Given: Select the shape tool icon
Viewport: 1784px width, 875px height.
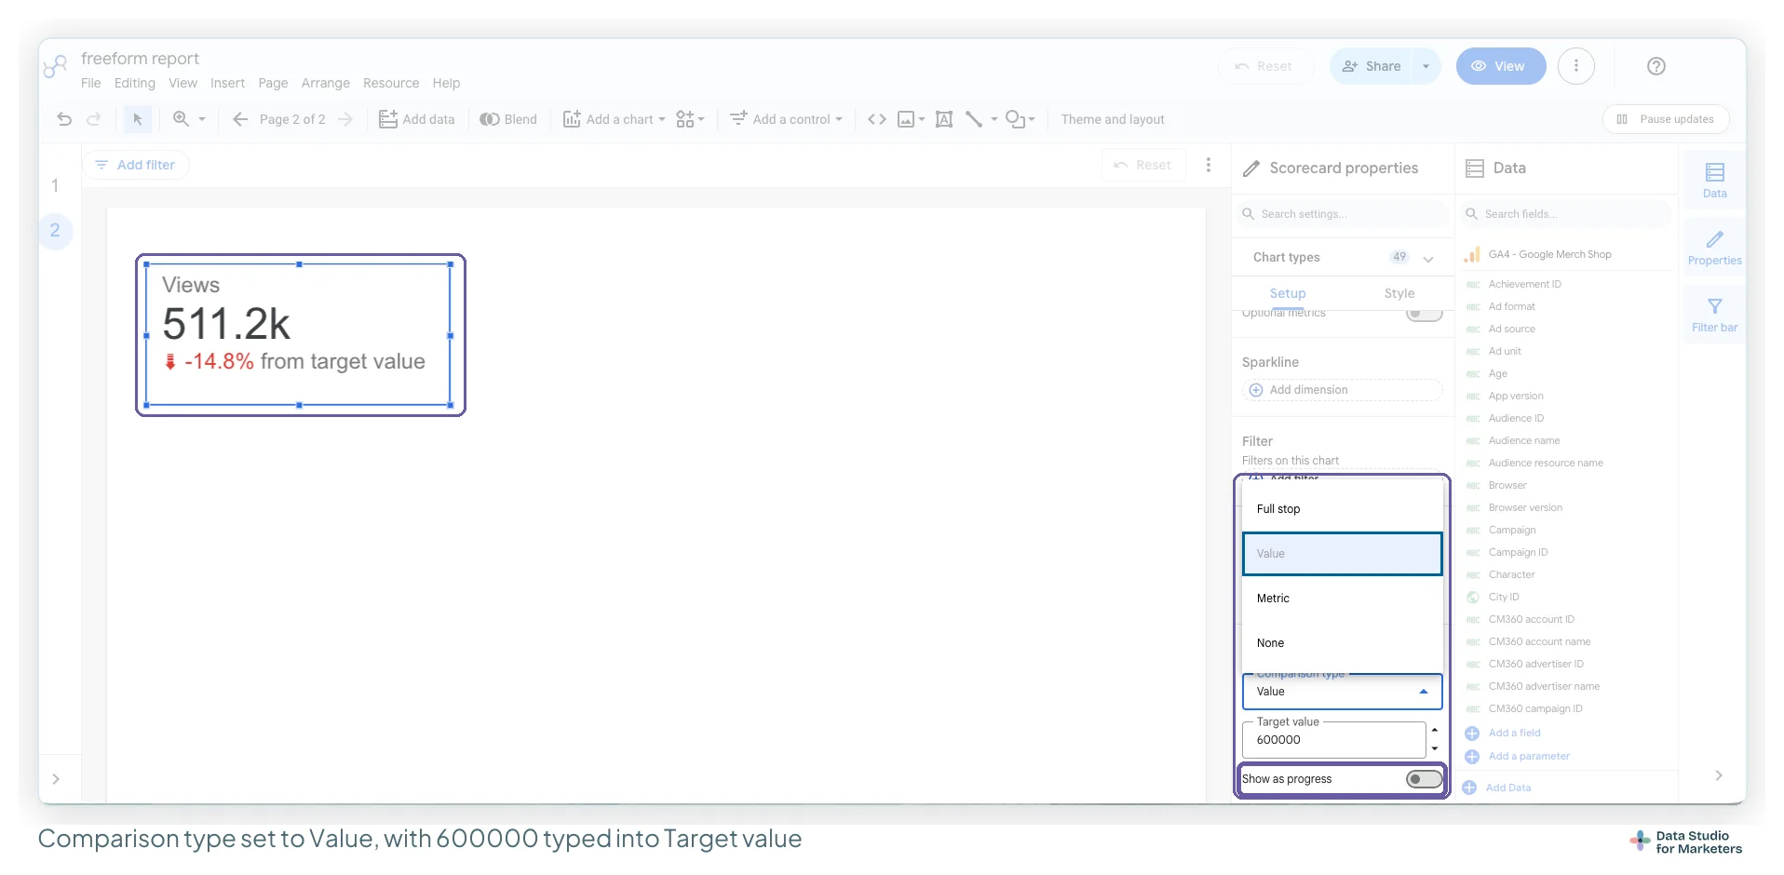Looking at the screenshot, I should pyautogui.click(x=1016, y=119).
